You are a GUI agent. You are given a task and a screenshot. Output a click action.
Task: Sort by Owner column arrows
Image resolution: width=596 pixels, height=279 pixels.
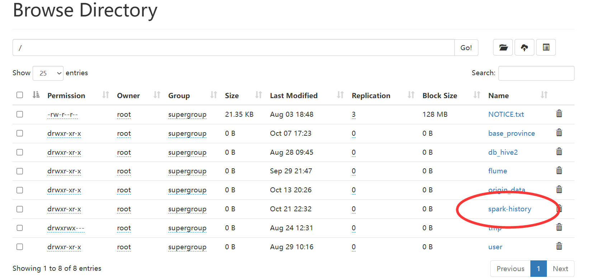[x=157, y=95]
